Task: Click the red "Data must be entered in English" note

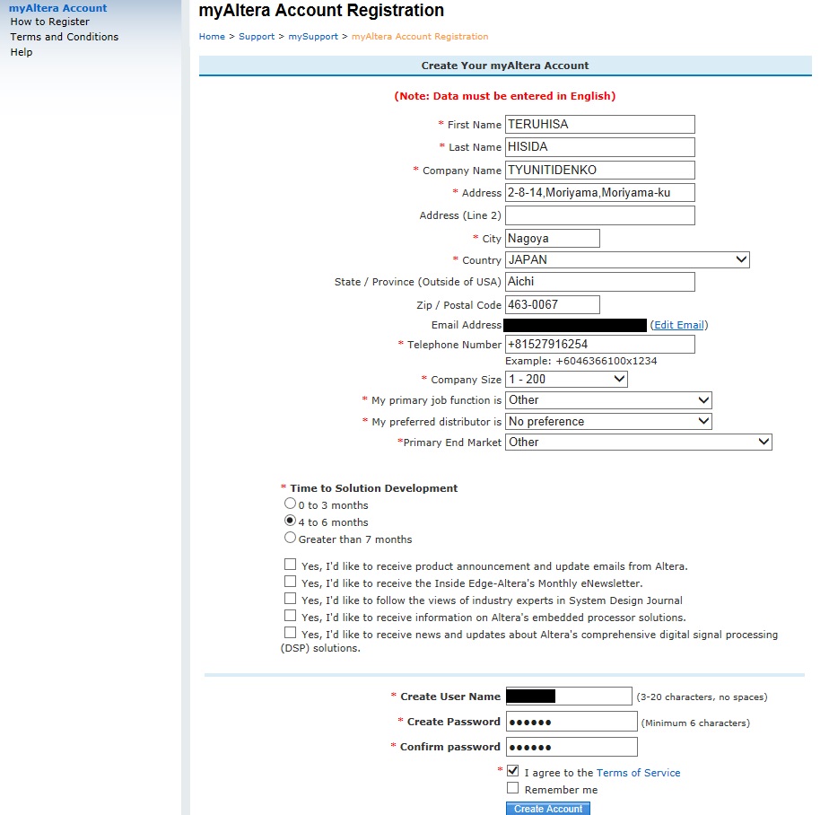Action: point(505,96)
